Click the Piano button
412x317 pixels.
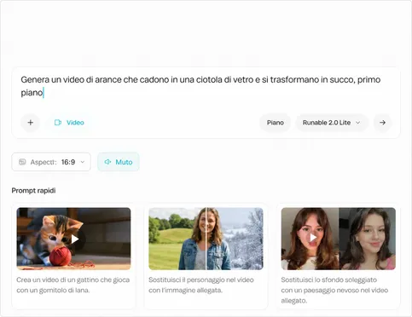coord(276,123)
